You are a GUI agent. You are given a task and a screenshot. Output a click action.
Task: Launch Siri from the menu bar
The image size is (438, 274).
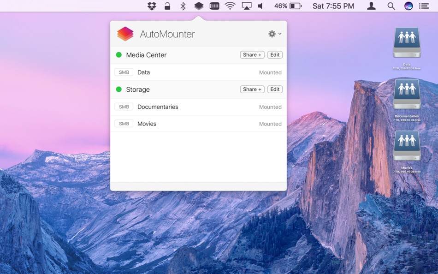[x=408, y=6]
